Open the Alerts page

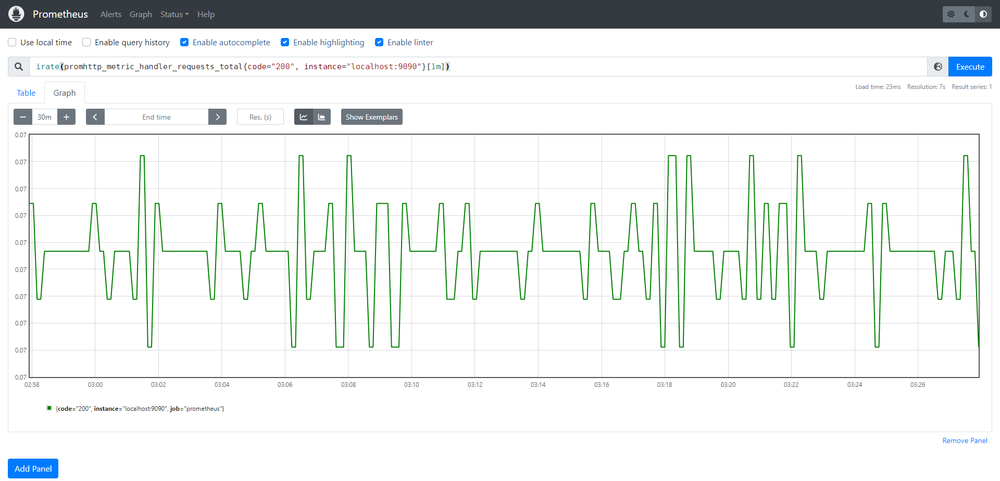(x=111, y=14)
